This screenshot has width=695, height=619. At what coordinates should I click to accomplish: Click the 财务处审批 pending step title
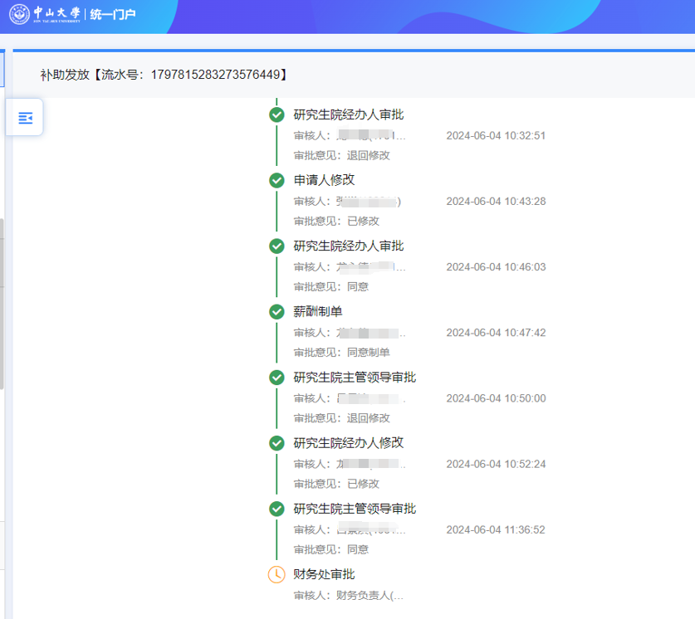click(324, 574)
